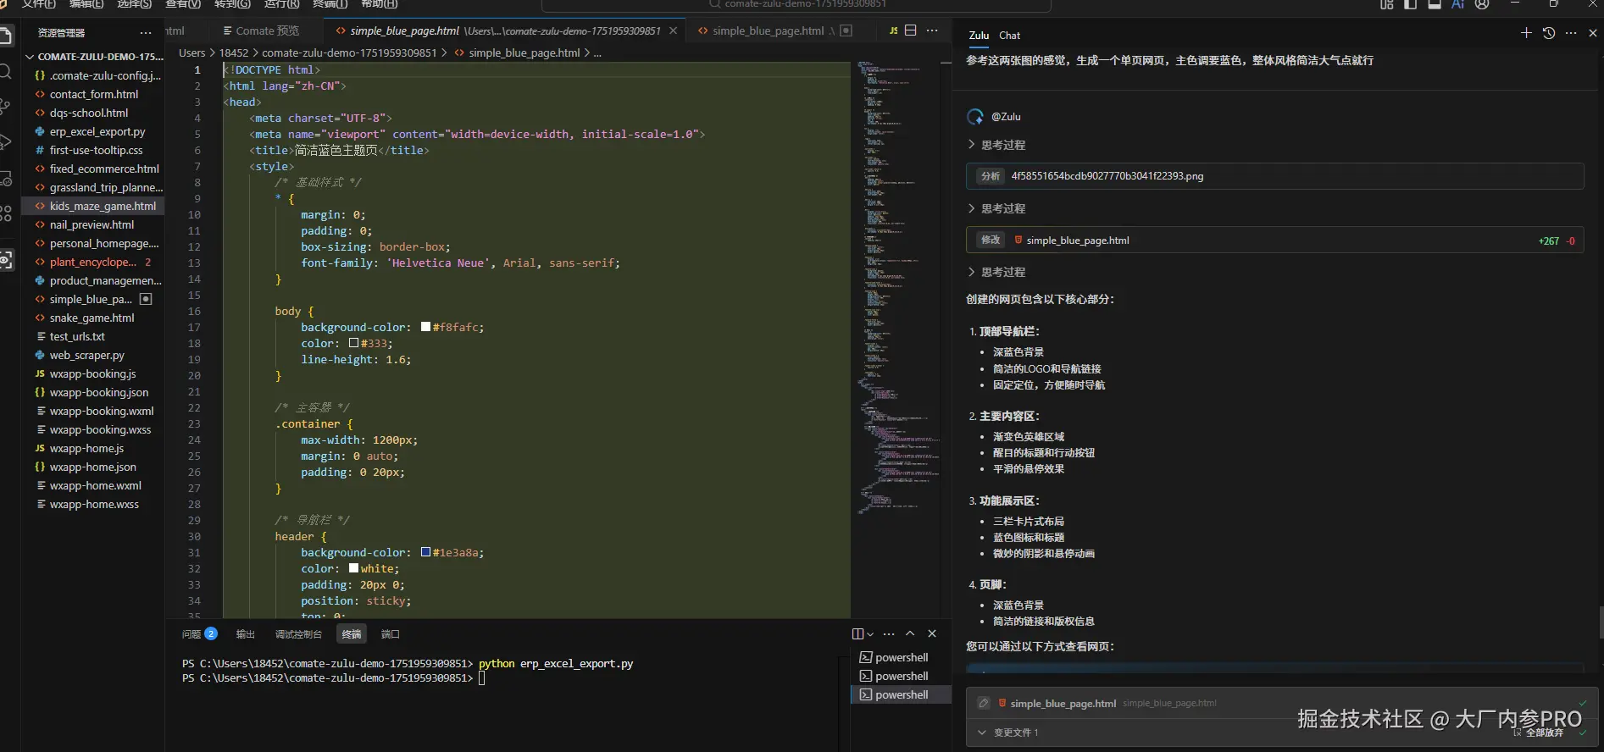Open editor more actions (…) menu

point(932,30)
